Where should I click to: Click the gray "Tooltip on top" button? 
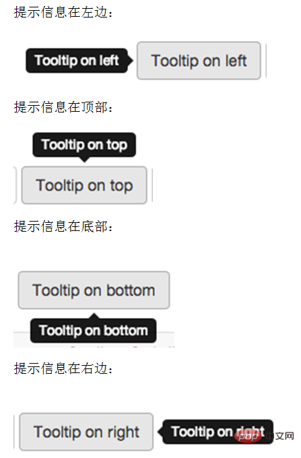(84, 185)
